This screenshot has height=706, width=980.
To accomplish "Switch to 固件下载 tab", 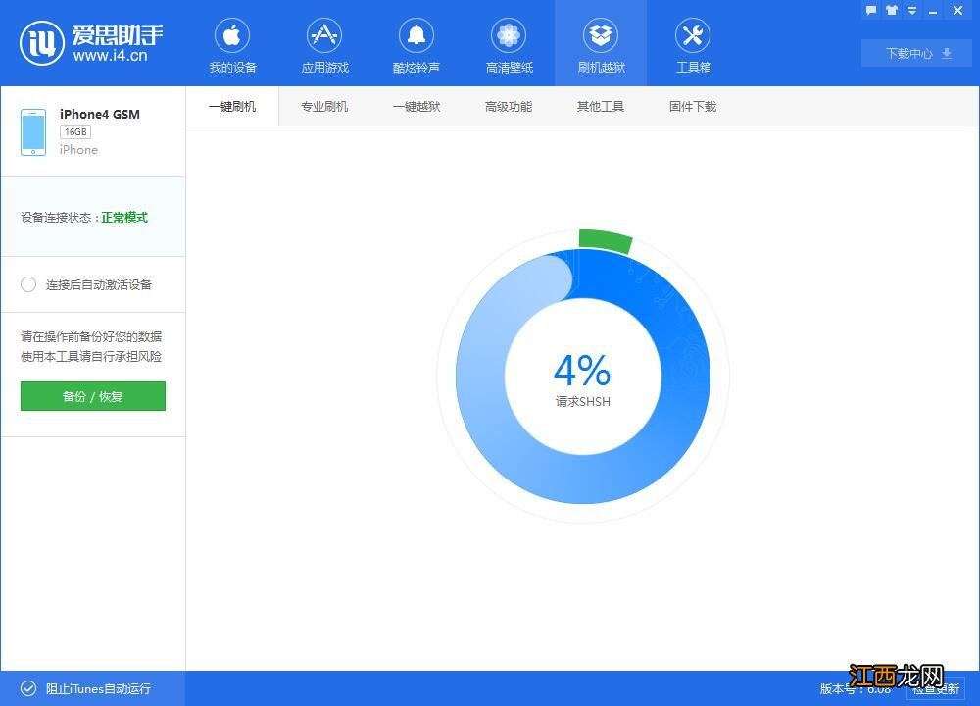I will (x=693, y=106).
